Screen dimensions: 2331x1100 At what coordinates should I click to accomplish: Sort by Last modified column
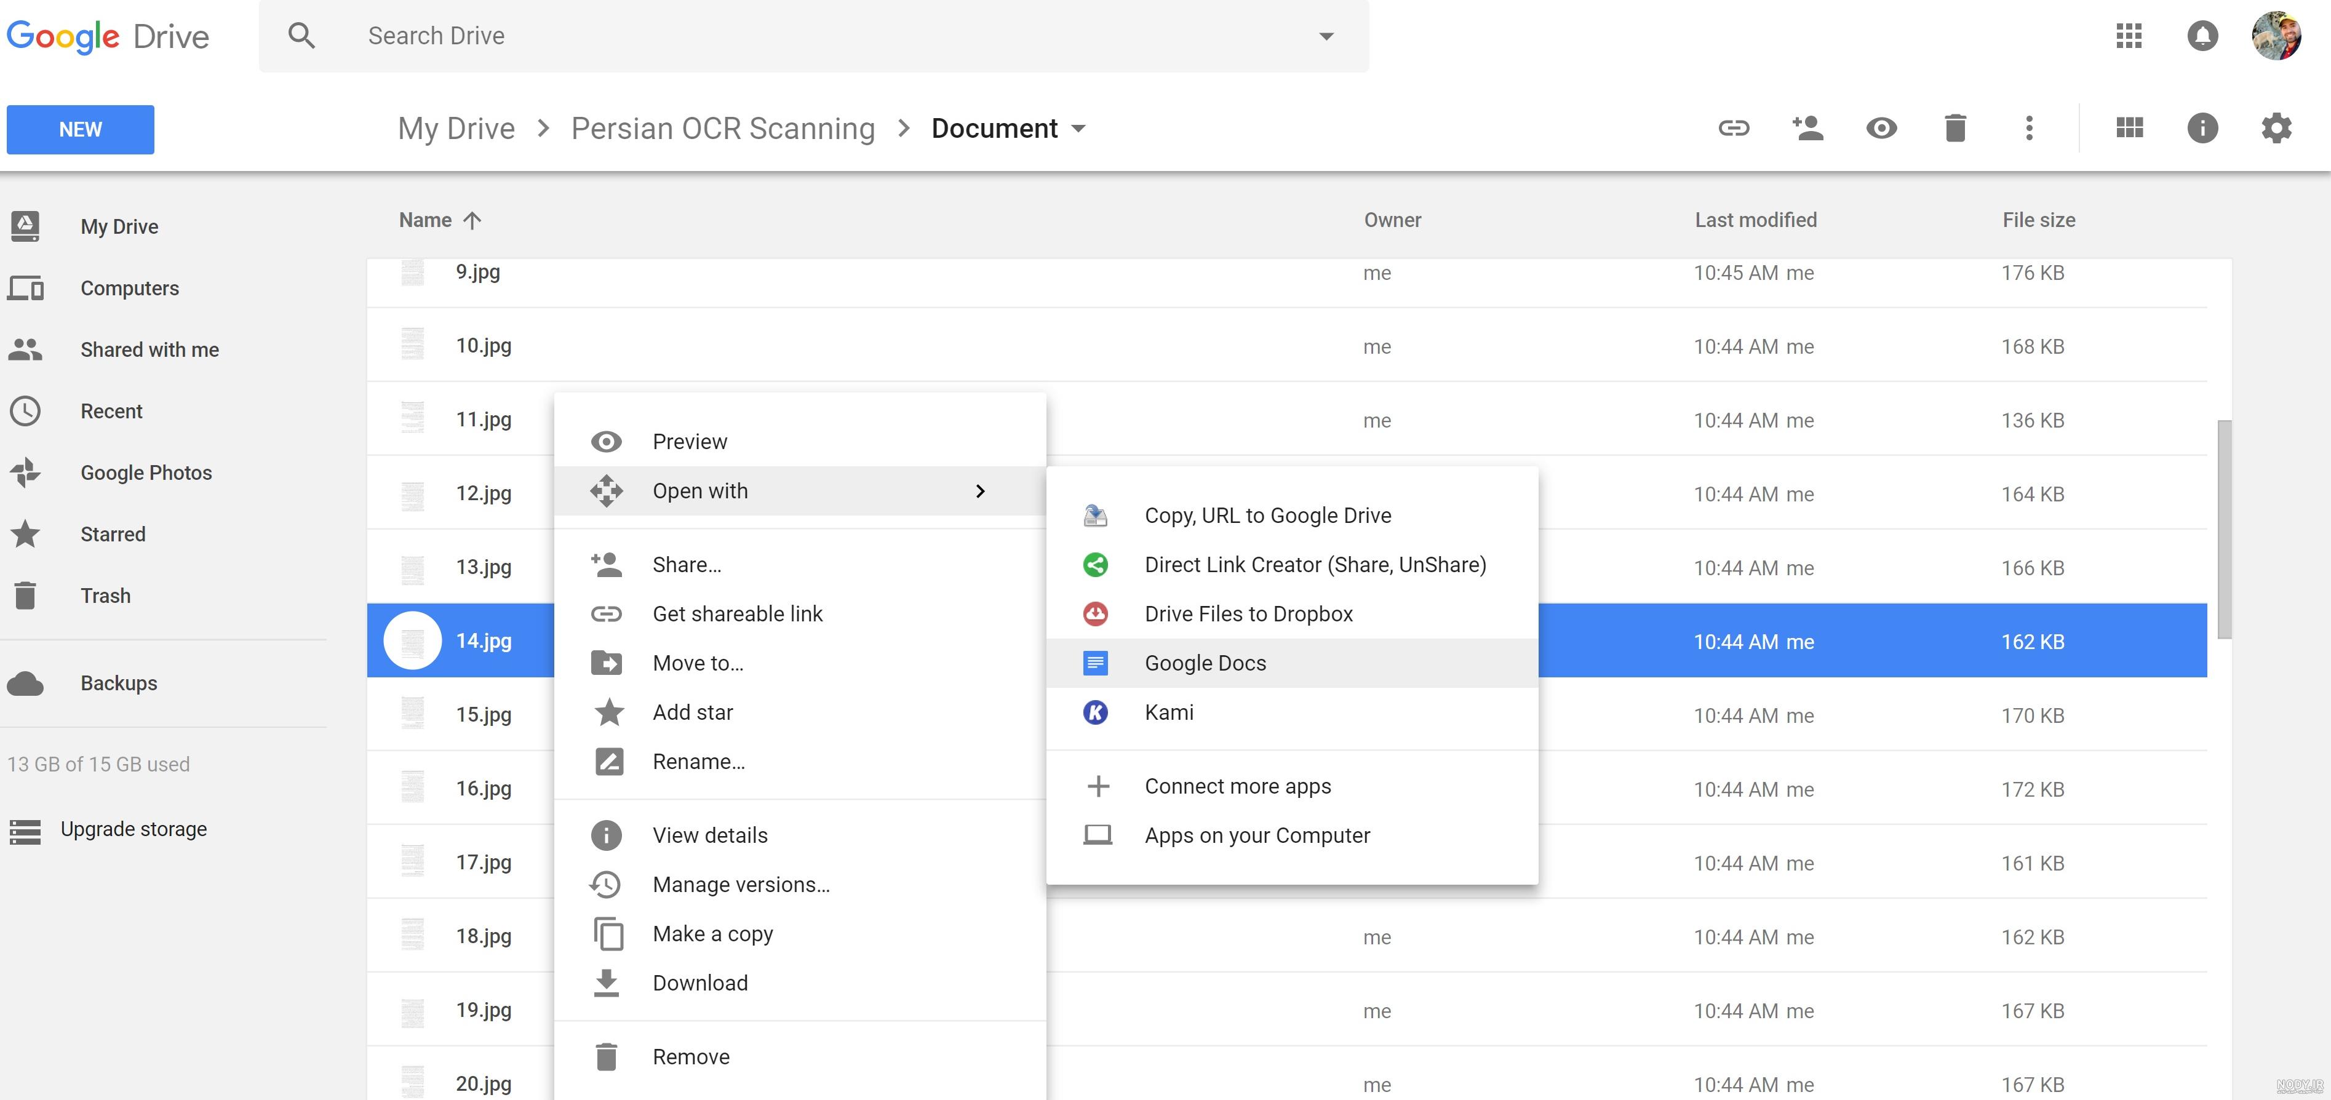pos(1756,220)
